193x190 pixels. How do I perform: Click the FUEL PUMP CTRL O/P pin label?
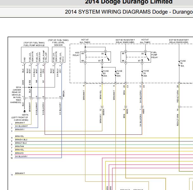coord(45,56)
